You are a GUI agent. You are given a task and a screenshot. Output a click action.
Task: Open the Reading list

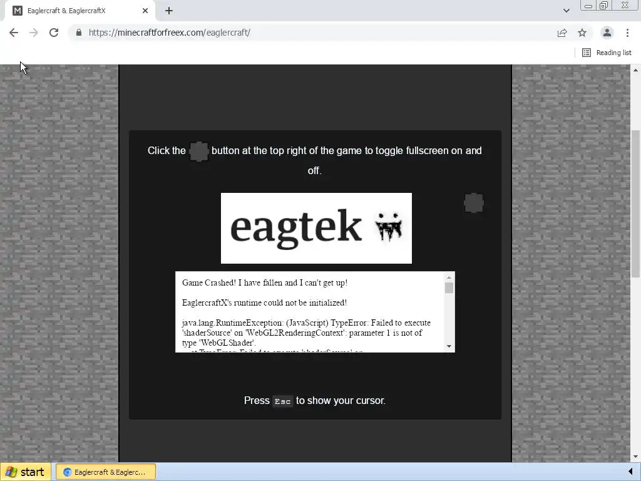pos(607,53)
